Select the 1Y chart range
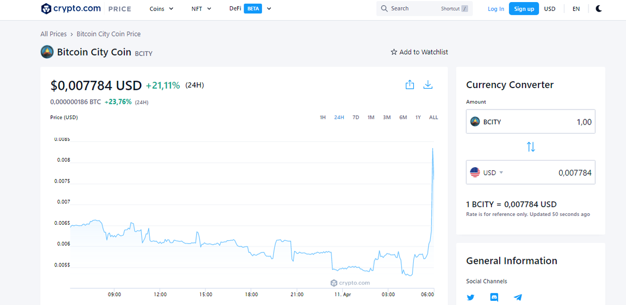Image resolution: width=626 pixels, height=305 pixels. click(x=418, y=117)
